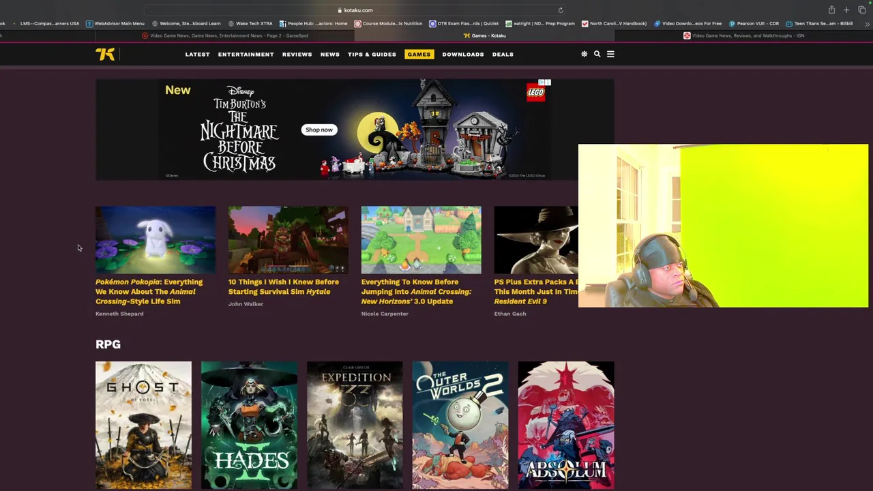Screen dimensions: 873x491
Task: Open Everything To Know Before Jumping headline
Action: coord(416,291)
